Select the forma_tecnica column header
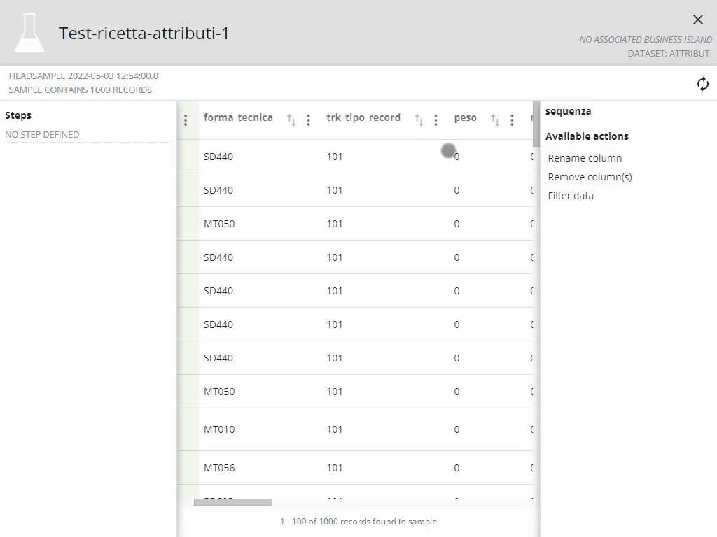Screen dimensions: 717x537 (238, 117)
